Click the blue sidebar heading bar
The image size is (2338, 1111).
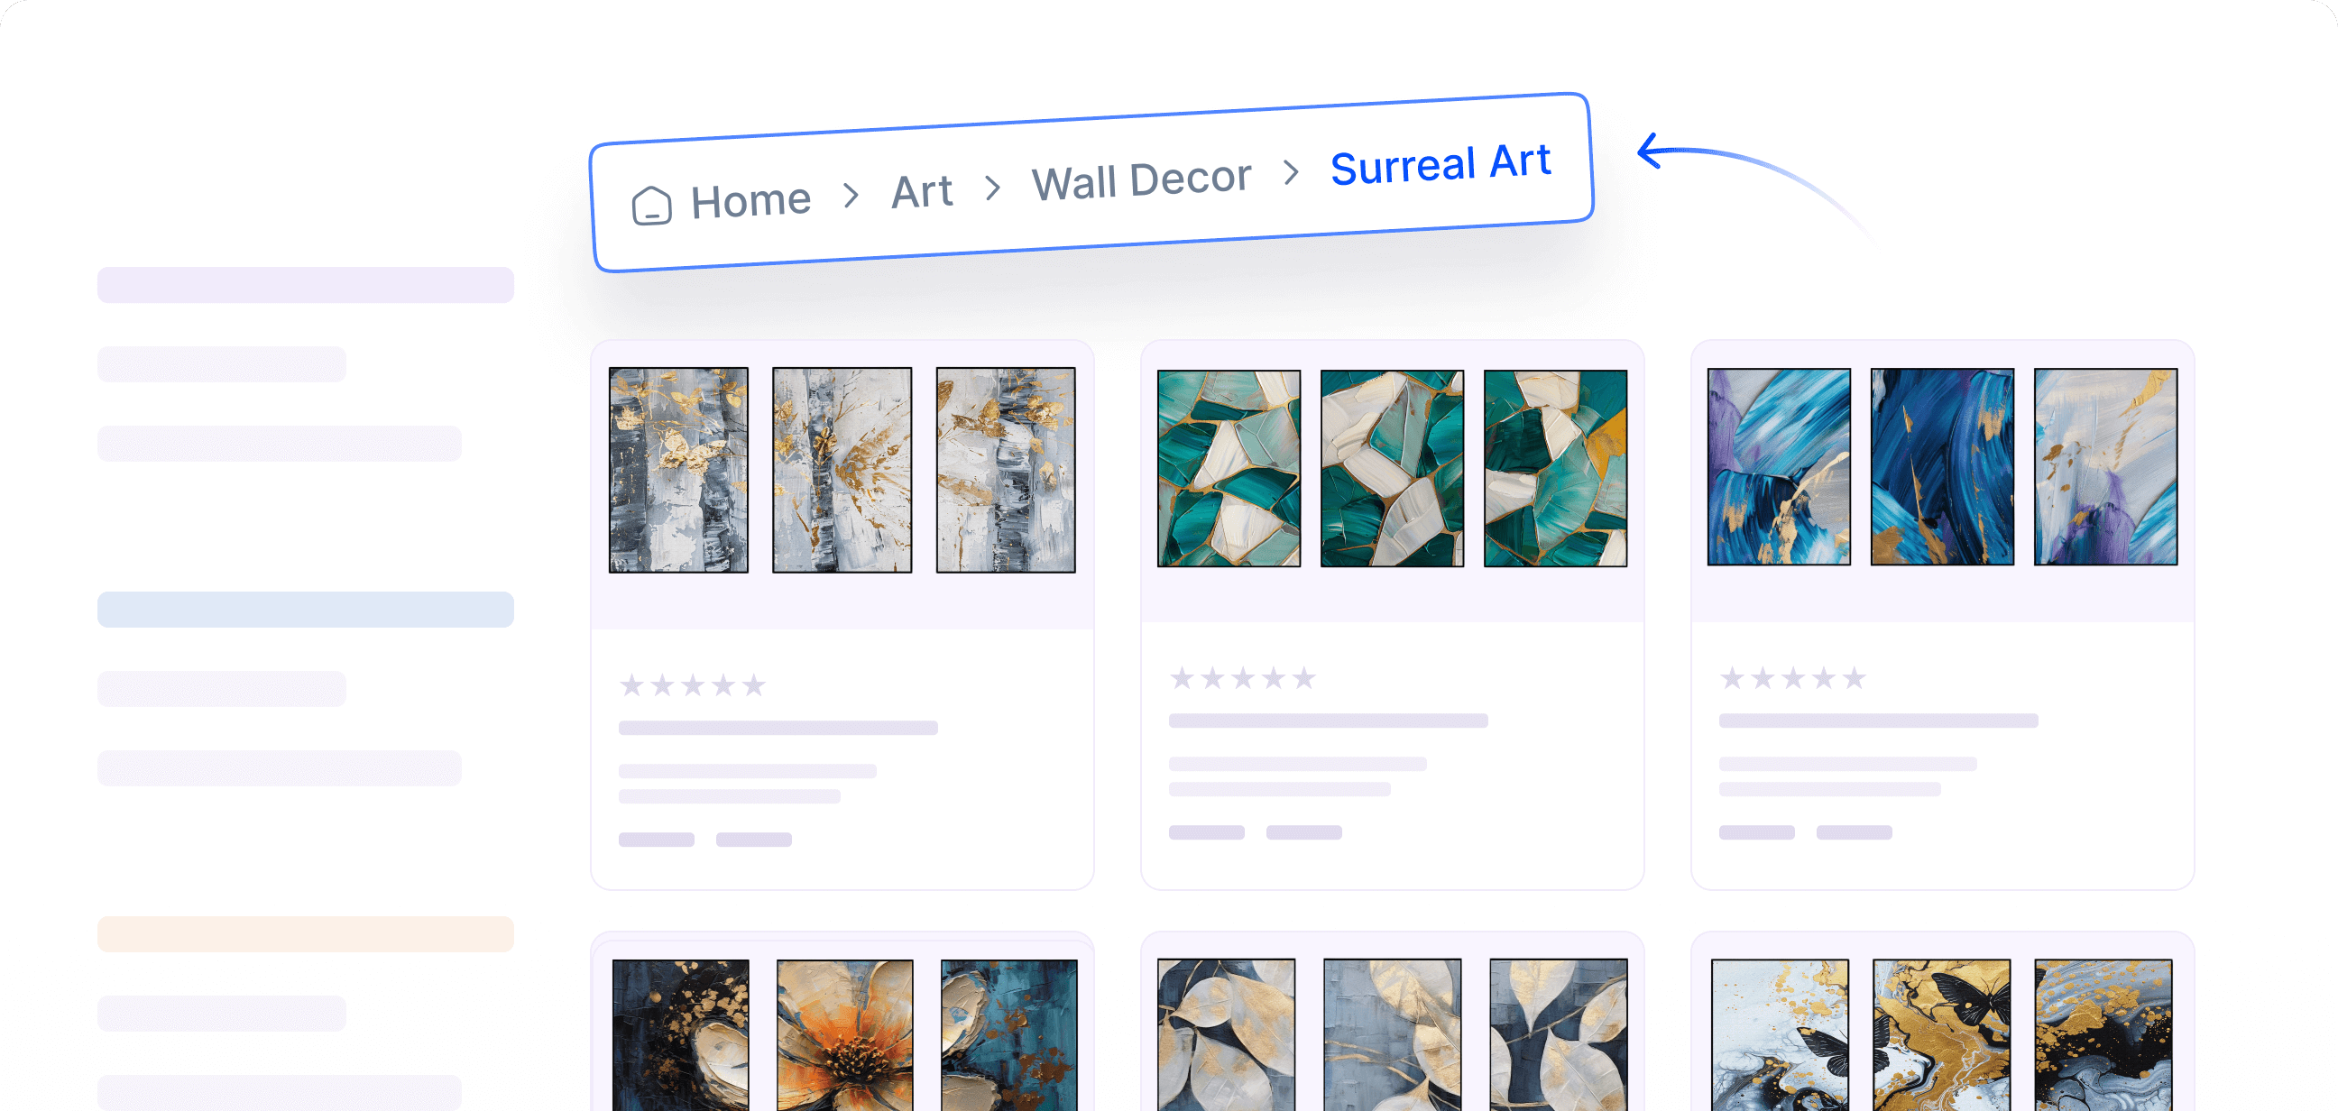click(x=305, y=610)
